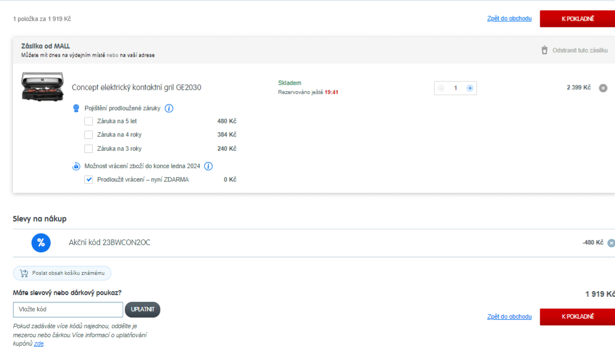Click 'Skladem' stock status text
This screenshot has width=615, height=349.
point(289,83)
